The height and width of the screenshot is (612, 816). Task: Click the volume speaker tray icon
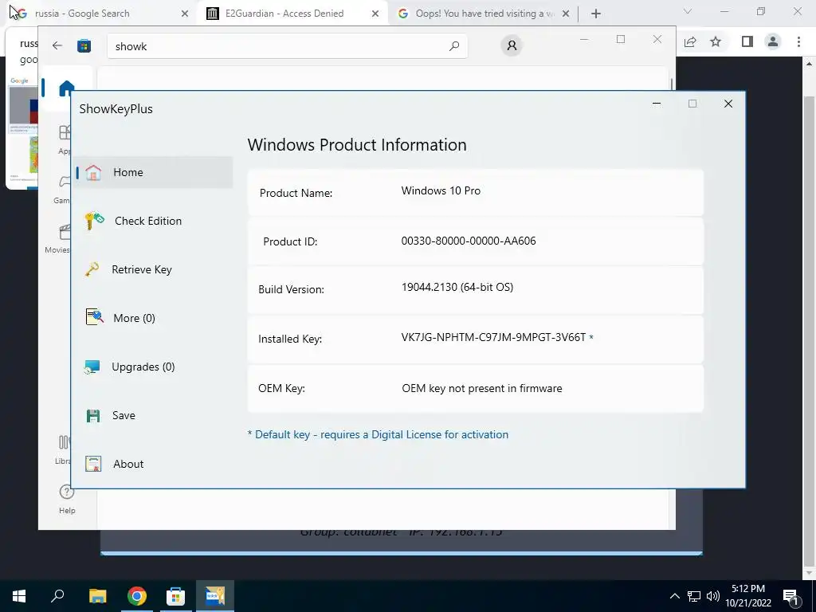[x=712, y=596]
